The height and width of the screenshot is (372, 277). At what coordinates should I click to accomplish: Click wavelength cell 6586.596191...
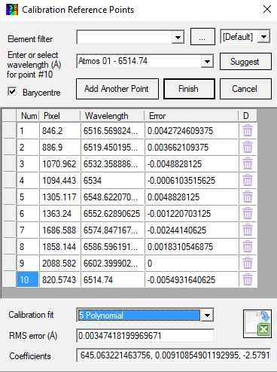pos(112,247)
